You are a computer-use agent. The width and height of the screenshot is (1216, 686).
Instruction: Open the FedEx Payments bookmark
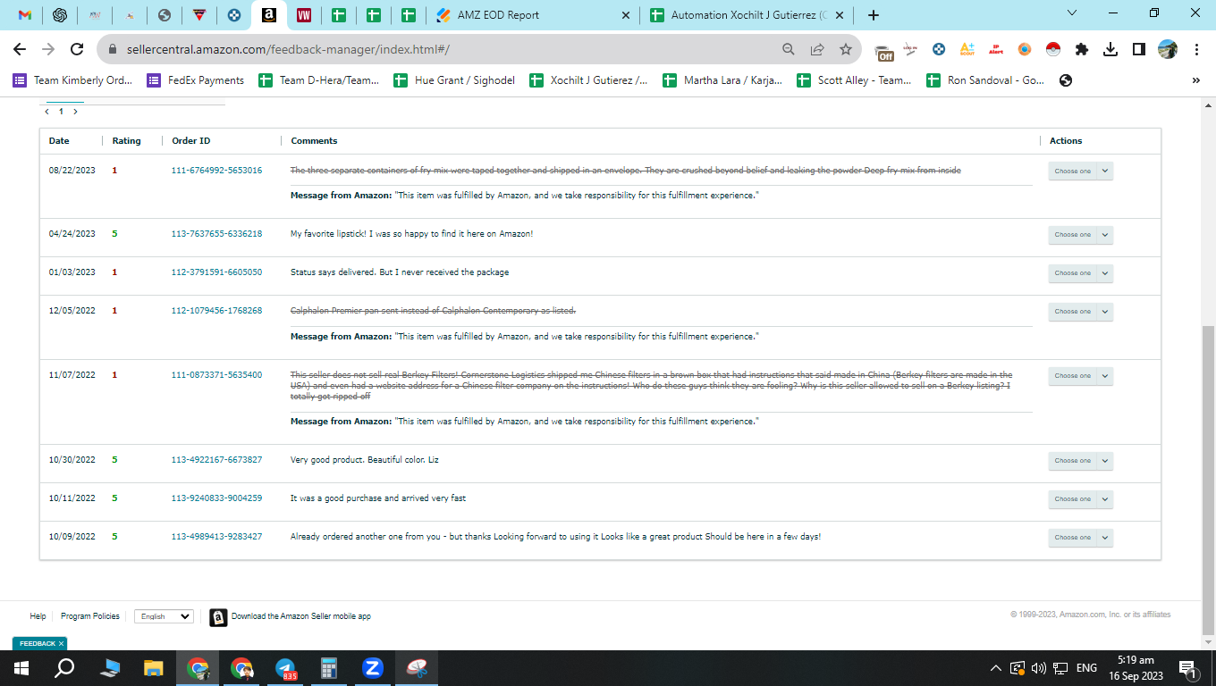point(195,80)
